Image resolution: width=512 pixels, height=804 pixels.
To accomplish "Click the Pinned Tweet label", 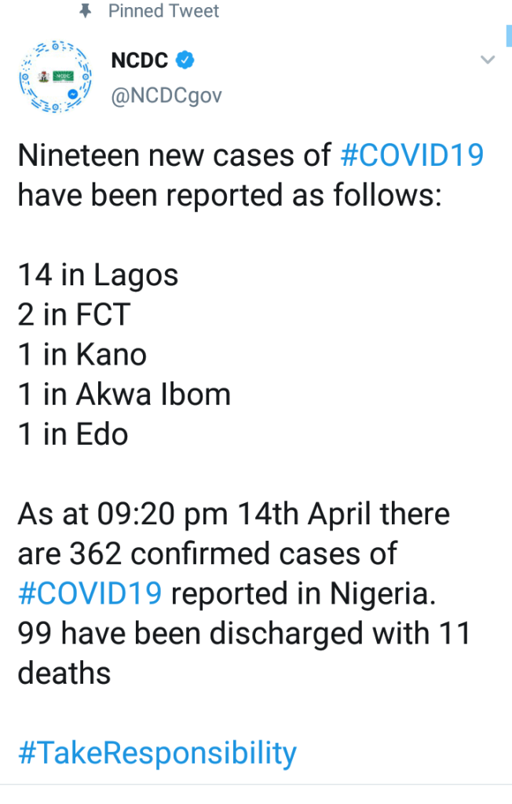I will [164, 11].
